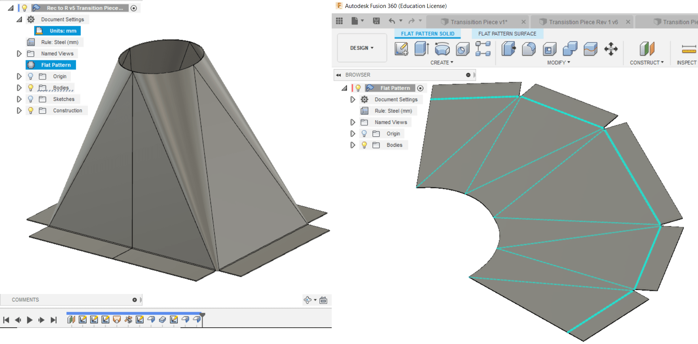Select the Hole tool
Image resolution: width=698 pixels, height=344 pixels.
pos(462,49)
